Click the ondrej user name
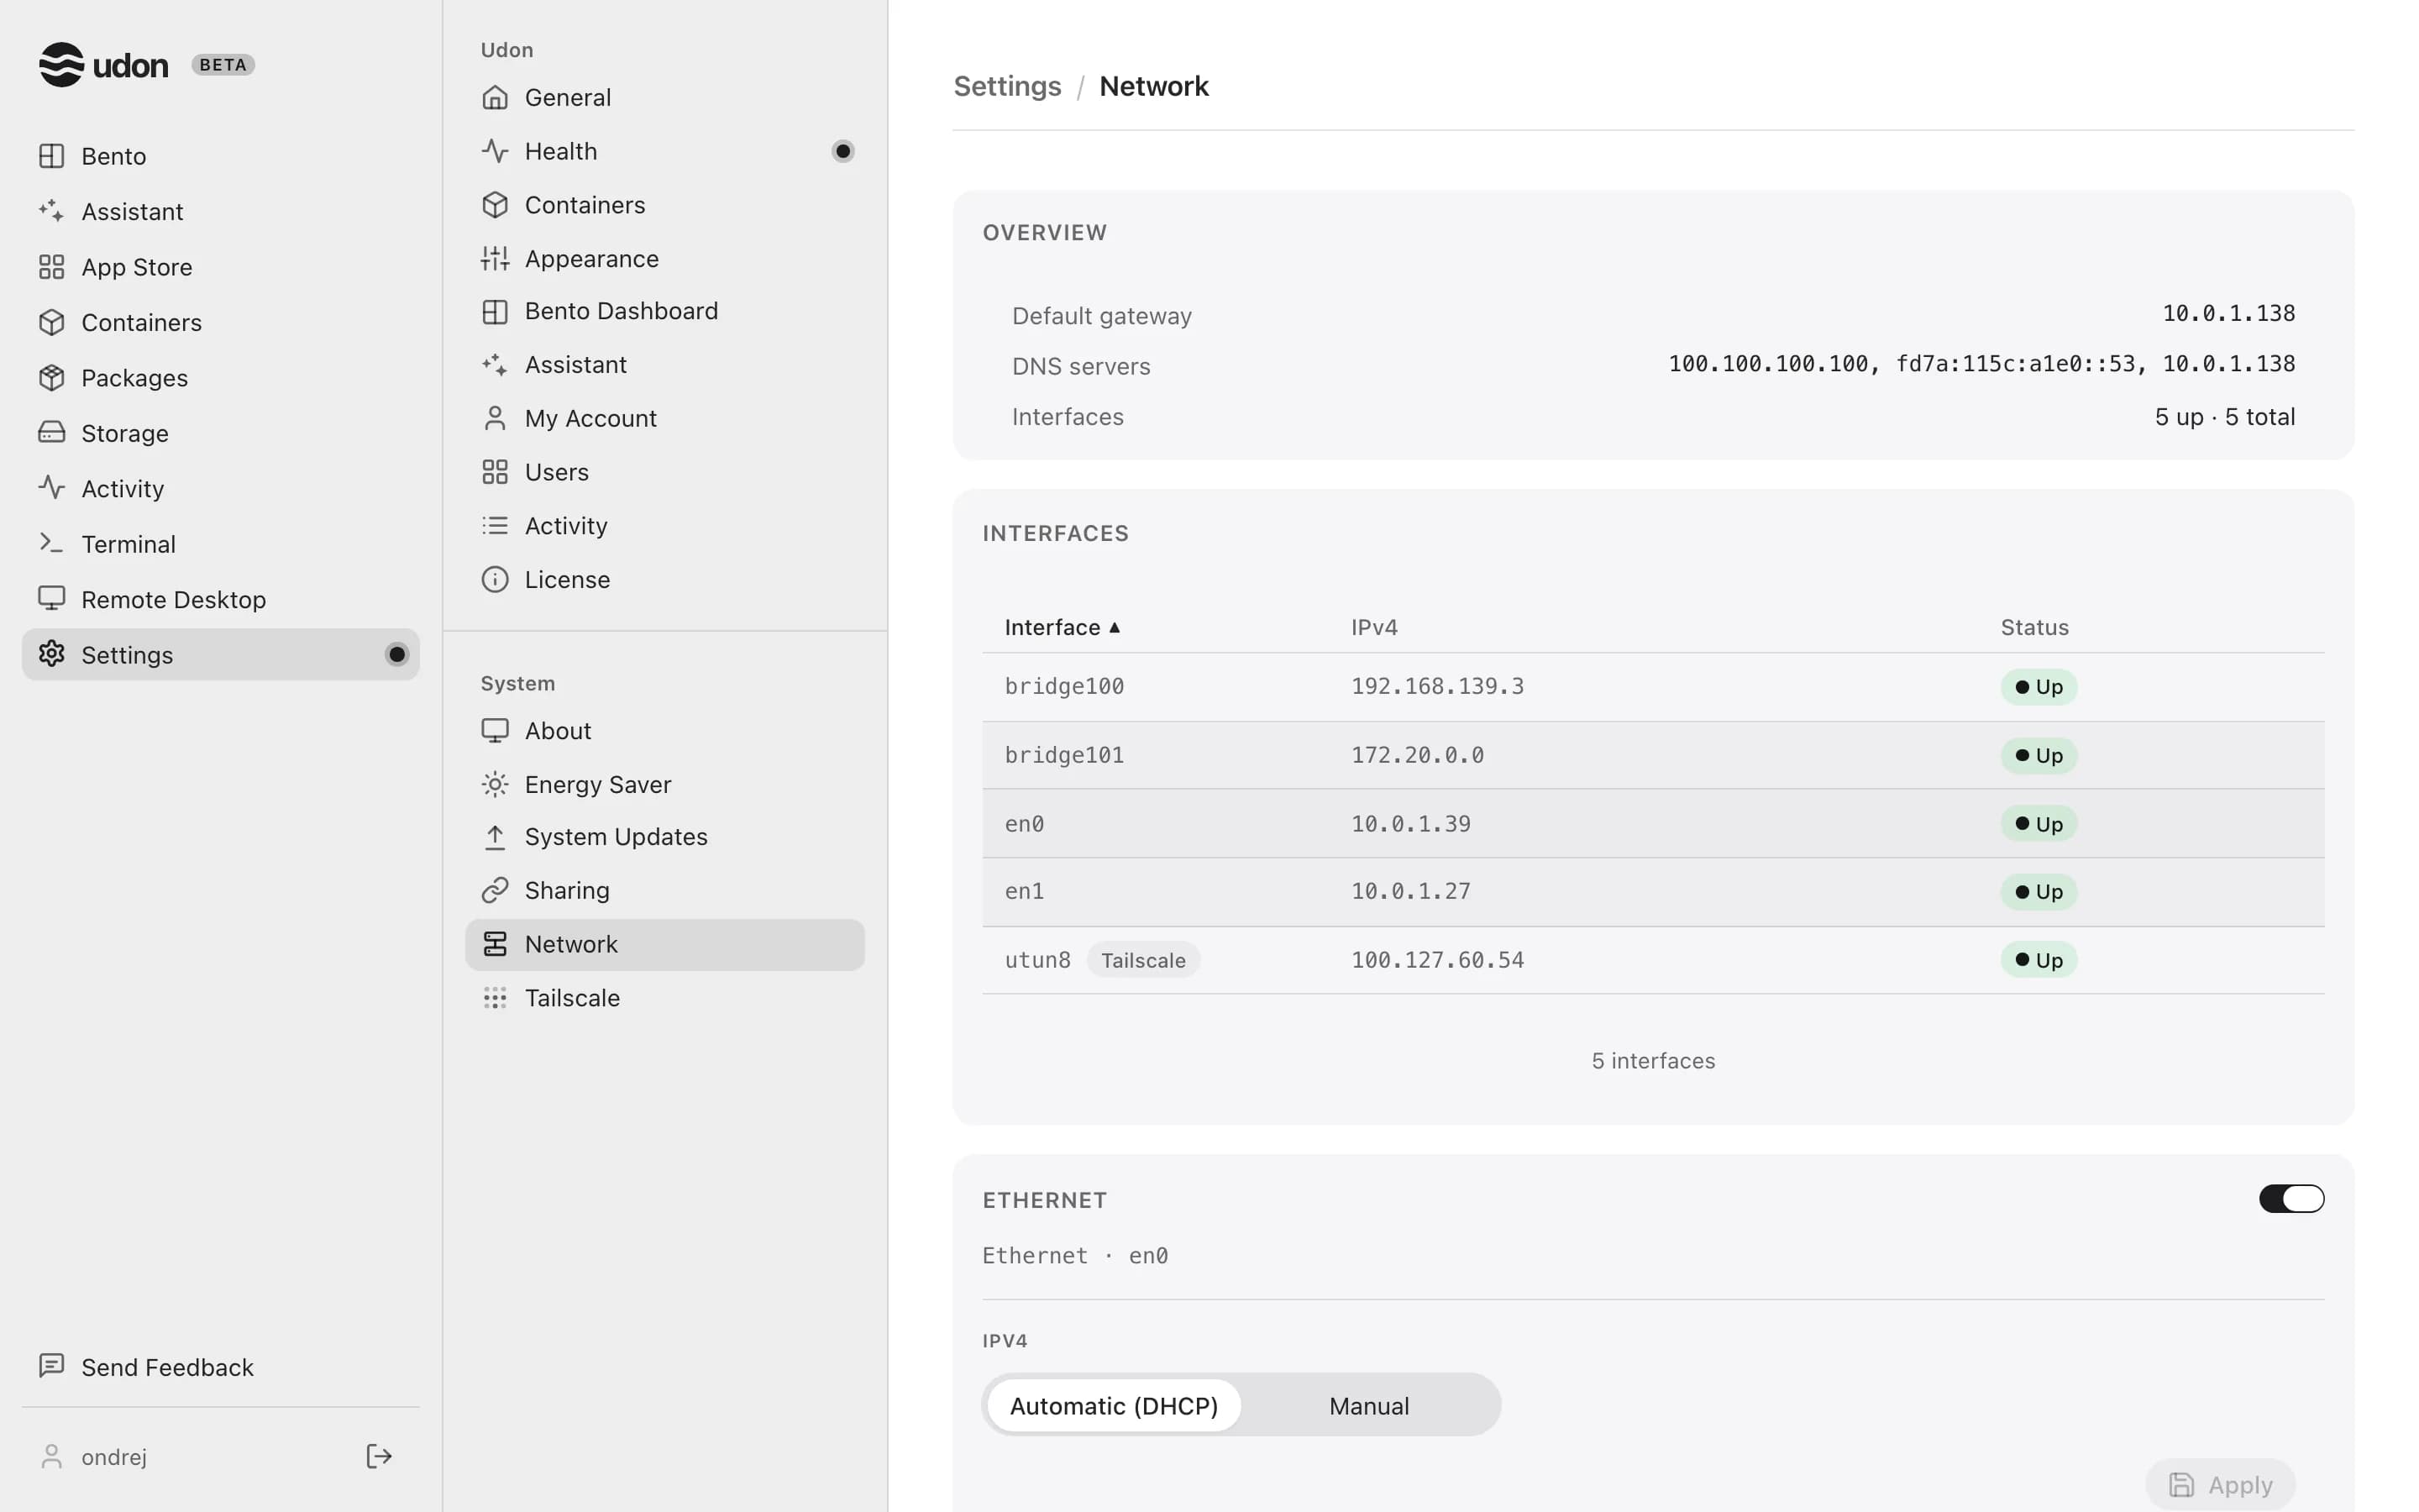2419x1512 pixels. (x=114, y=1457)
